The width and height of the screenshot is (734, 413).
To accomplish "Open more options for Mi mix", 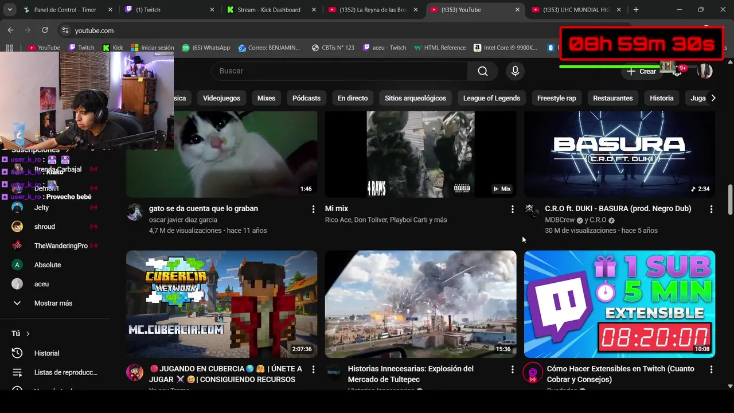I will [x=512, y=209].
